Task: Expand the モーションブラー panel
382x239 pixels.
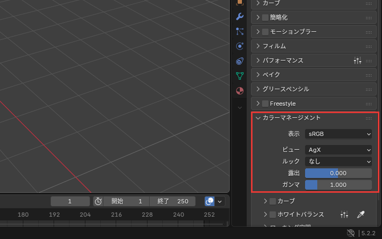Action: 258,32
